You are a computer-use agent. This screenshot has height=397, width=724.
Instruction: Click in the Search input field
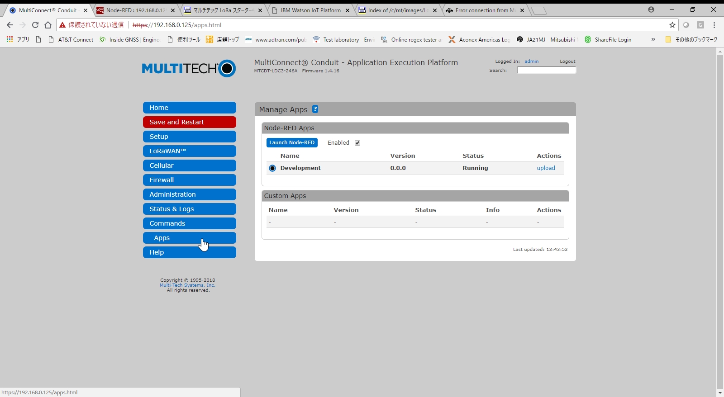(547, 70)
